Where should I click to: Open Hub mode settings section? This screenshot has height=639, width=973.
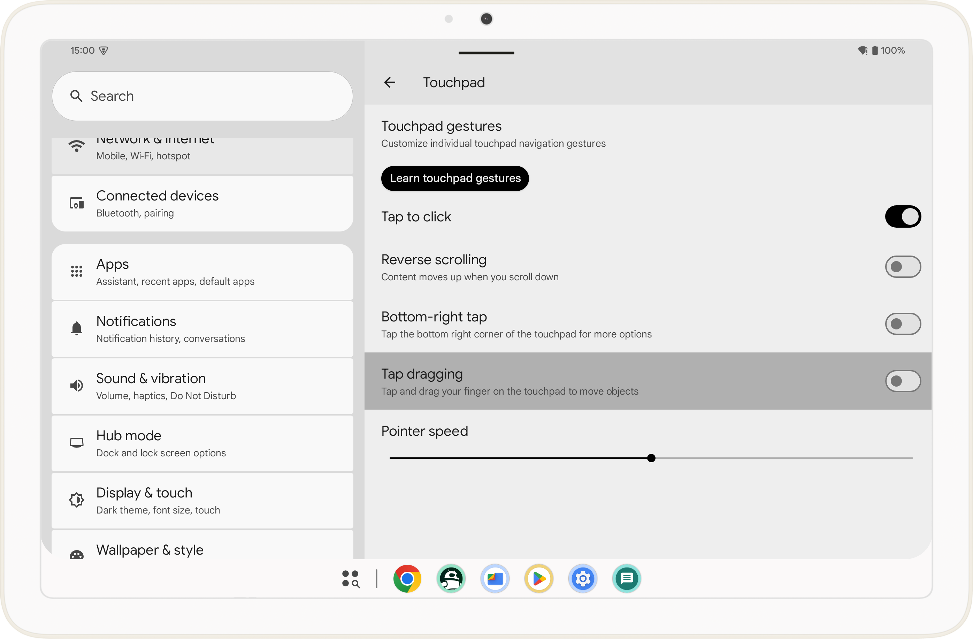[202, 443]
